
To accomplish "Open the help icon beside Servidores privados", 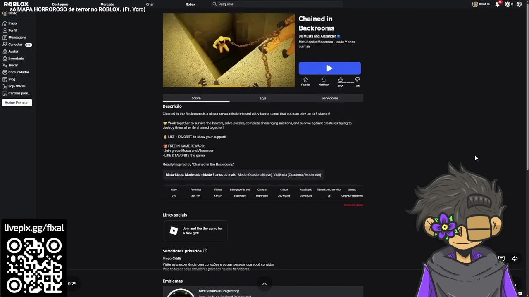I will (x=205, y=251).
